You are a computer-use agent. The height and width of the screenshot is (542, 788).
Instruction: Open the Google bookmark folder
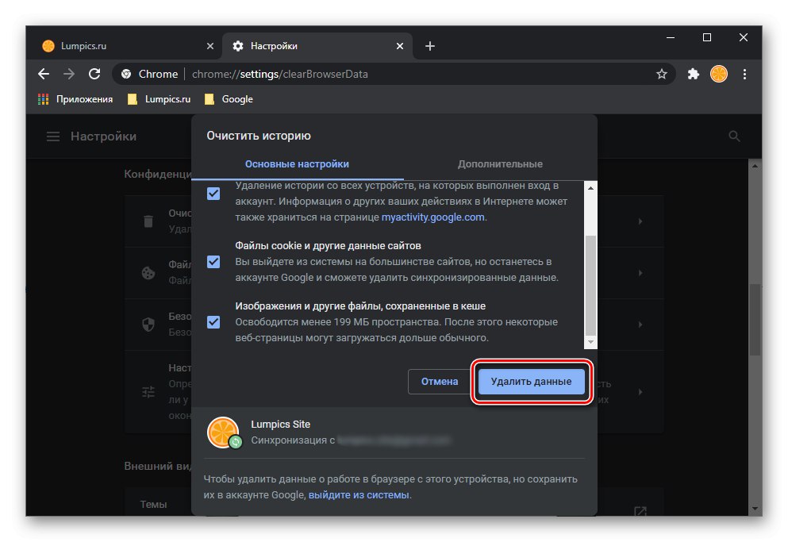[229, 99]
